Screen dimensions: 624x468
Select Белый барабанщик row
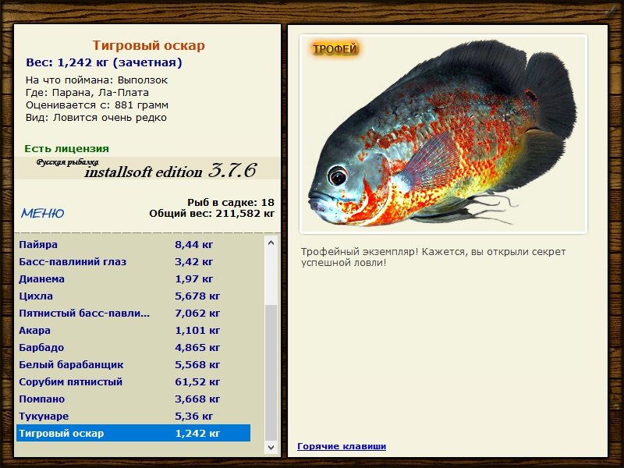click(133, 364)
